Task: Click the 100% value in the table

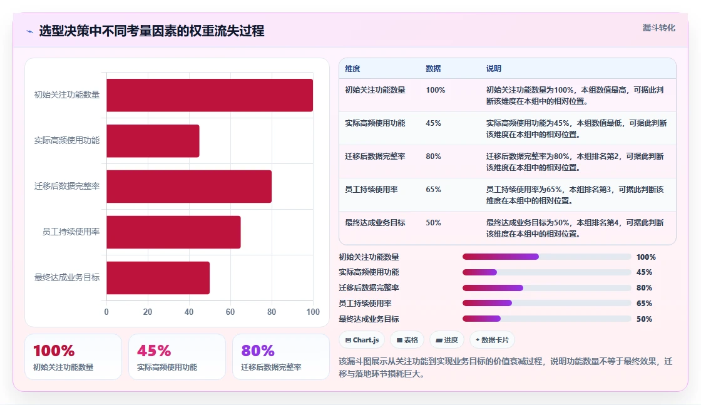Action: (436, 90)
